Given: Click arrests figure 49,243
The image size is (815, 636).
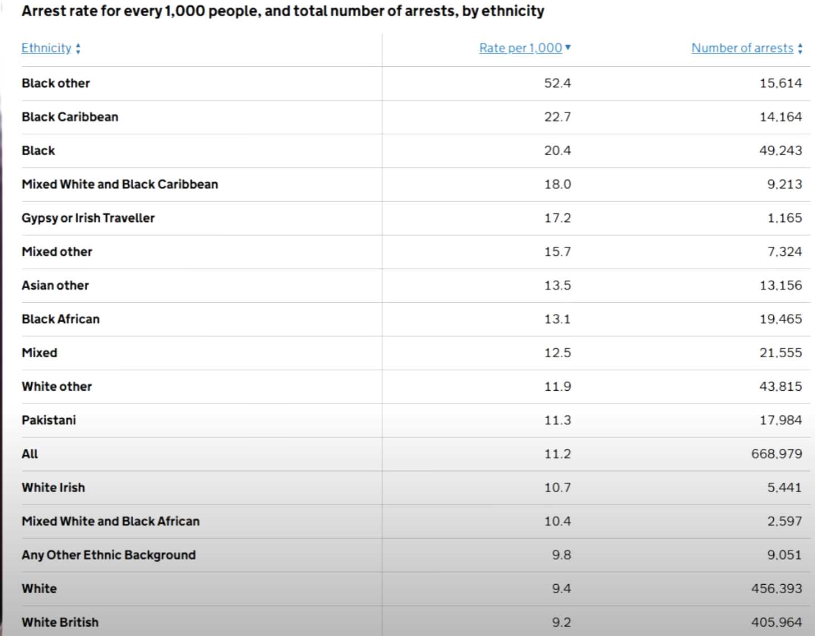Looking at the screenshot, I should 780,150.
